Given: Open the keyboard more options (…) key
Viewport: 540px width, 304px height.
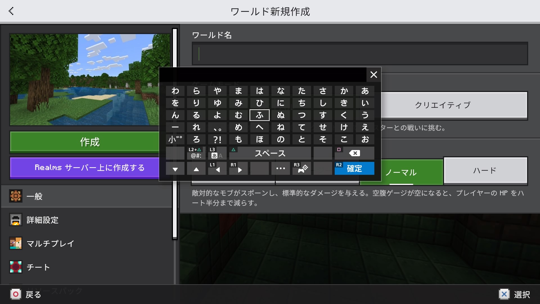Looking at the screenshot, I should (x=281, y=168).
